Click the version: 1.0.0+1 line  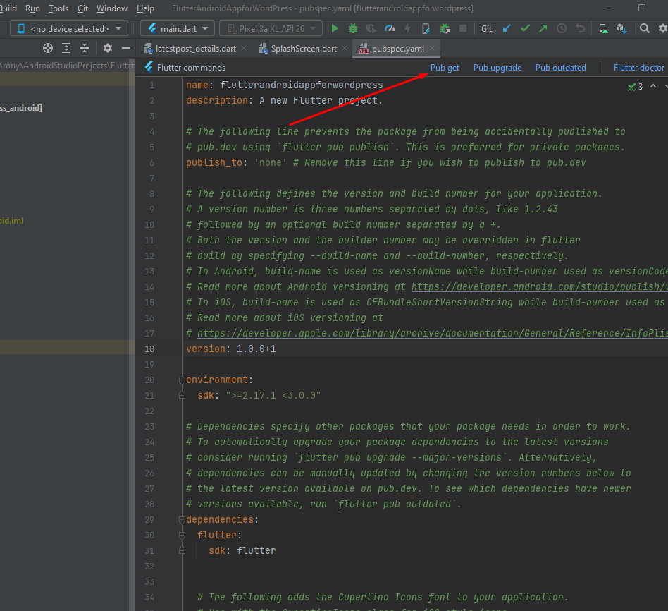[x=231, y=349]
